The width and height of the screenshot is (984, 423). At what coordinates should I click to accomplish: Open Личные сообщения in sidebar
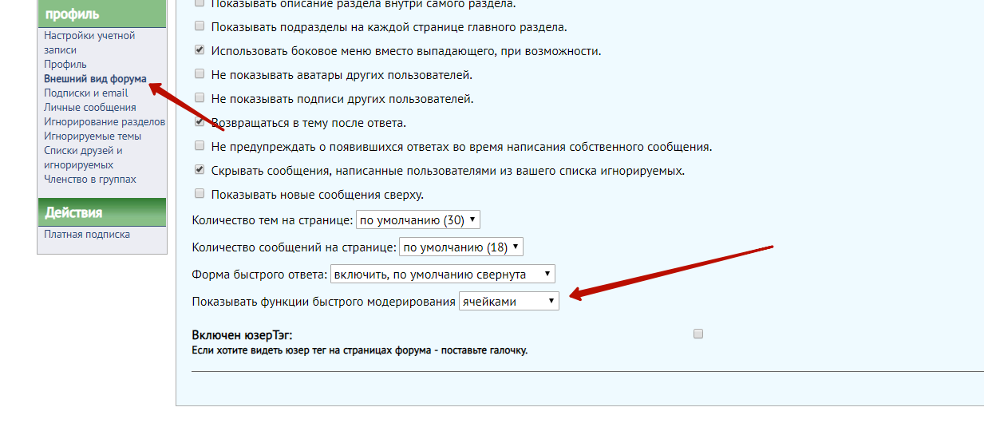point(89,107)
